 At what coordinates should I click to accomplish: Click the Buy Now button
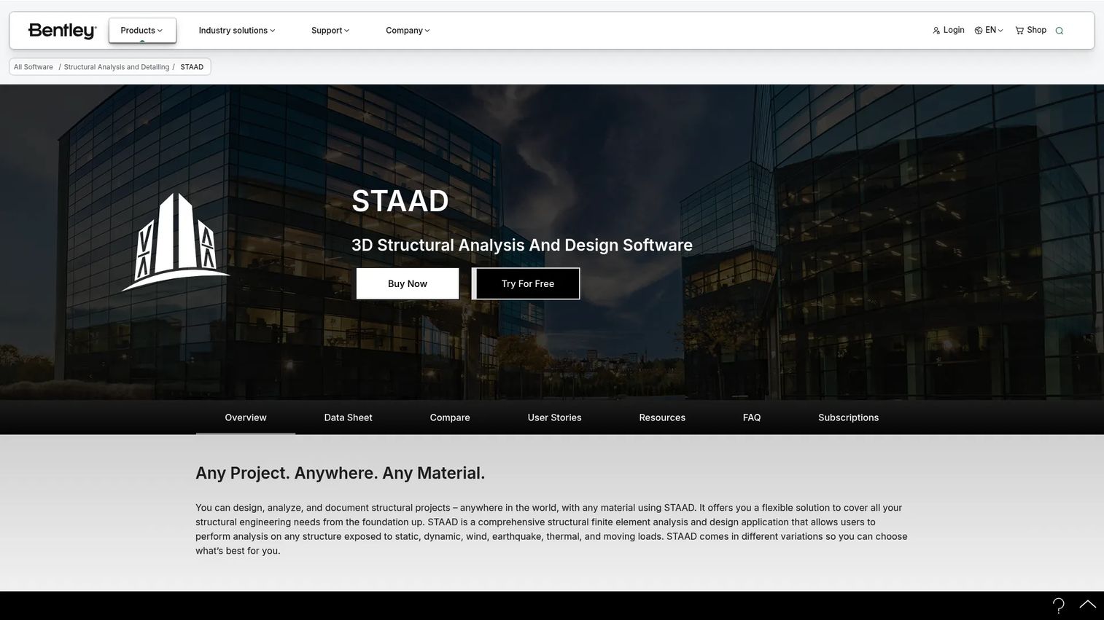pos(408,283)
